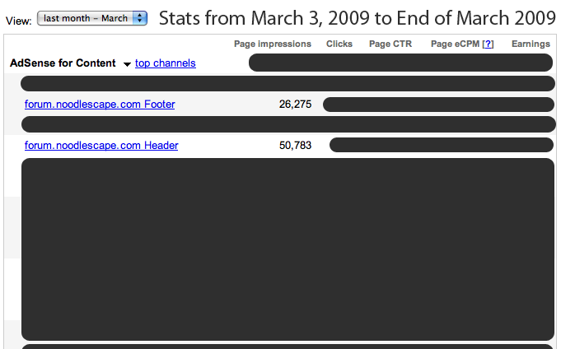Click the redacted bar beside "top channels"
The image size is (561, 349).
coord(400,63)
